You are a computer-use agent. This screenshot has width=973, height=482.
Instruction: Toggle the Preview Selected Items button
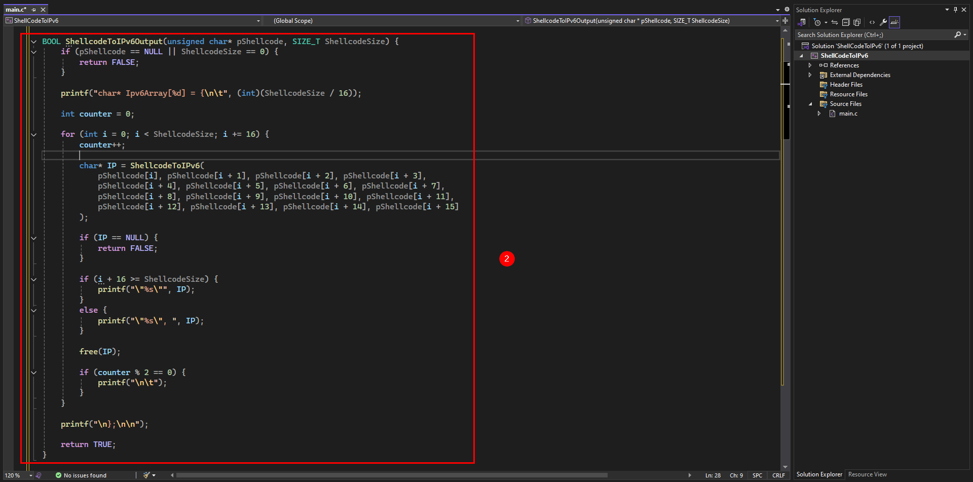click(894, 22)
